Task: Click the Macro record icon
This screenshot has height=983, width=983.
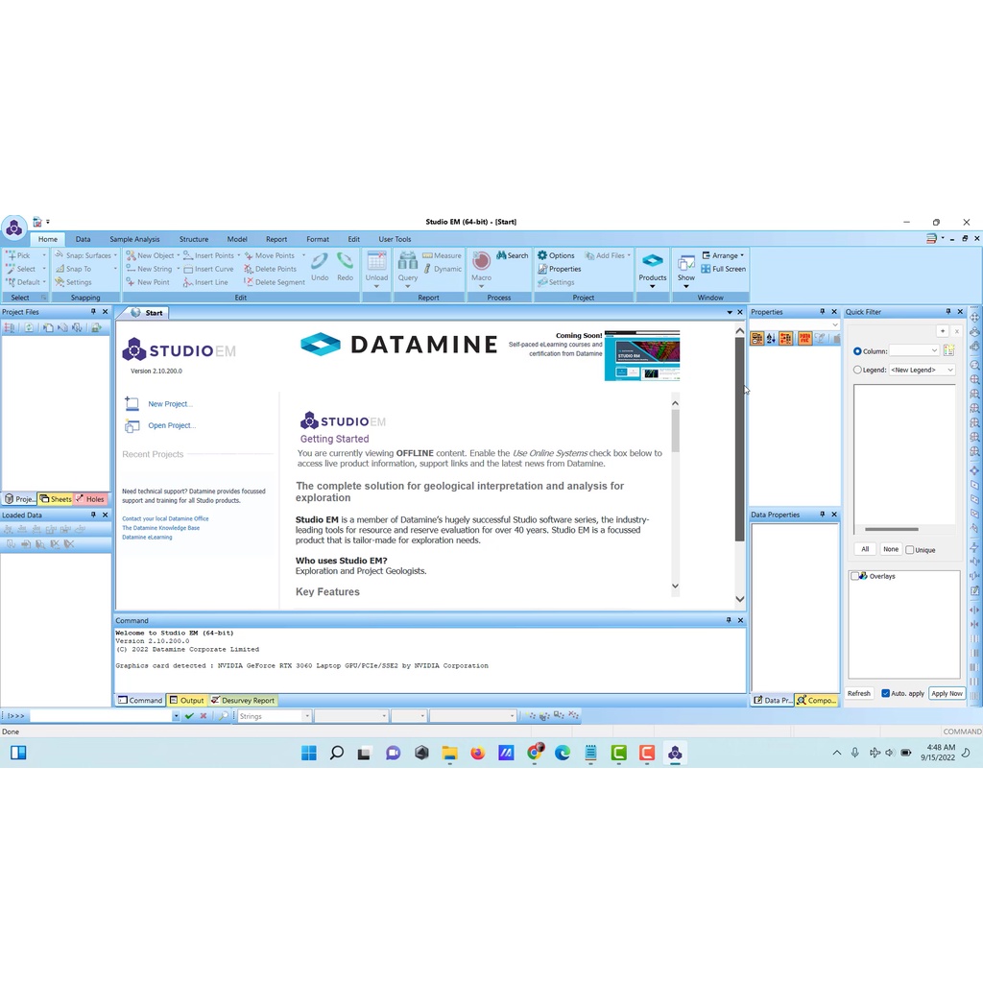Action: click(x=482, y=261)
